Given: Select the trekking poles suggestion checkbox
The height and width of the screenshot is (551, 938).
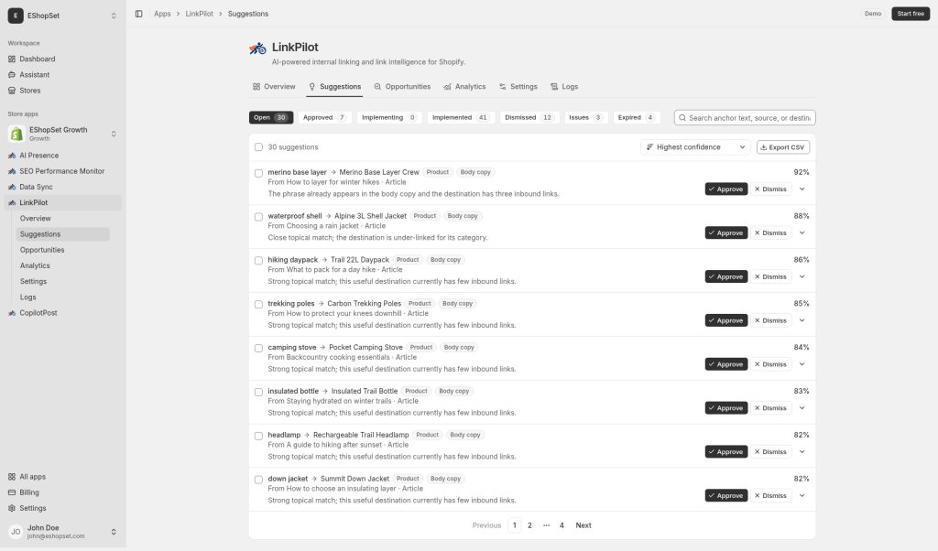Looking at the screenshot, I should pyautogui.click(x=258, y=304).
